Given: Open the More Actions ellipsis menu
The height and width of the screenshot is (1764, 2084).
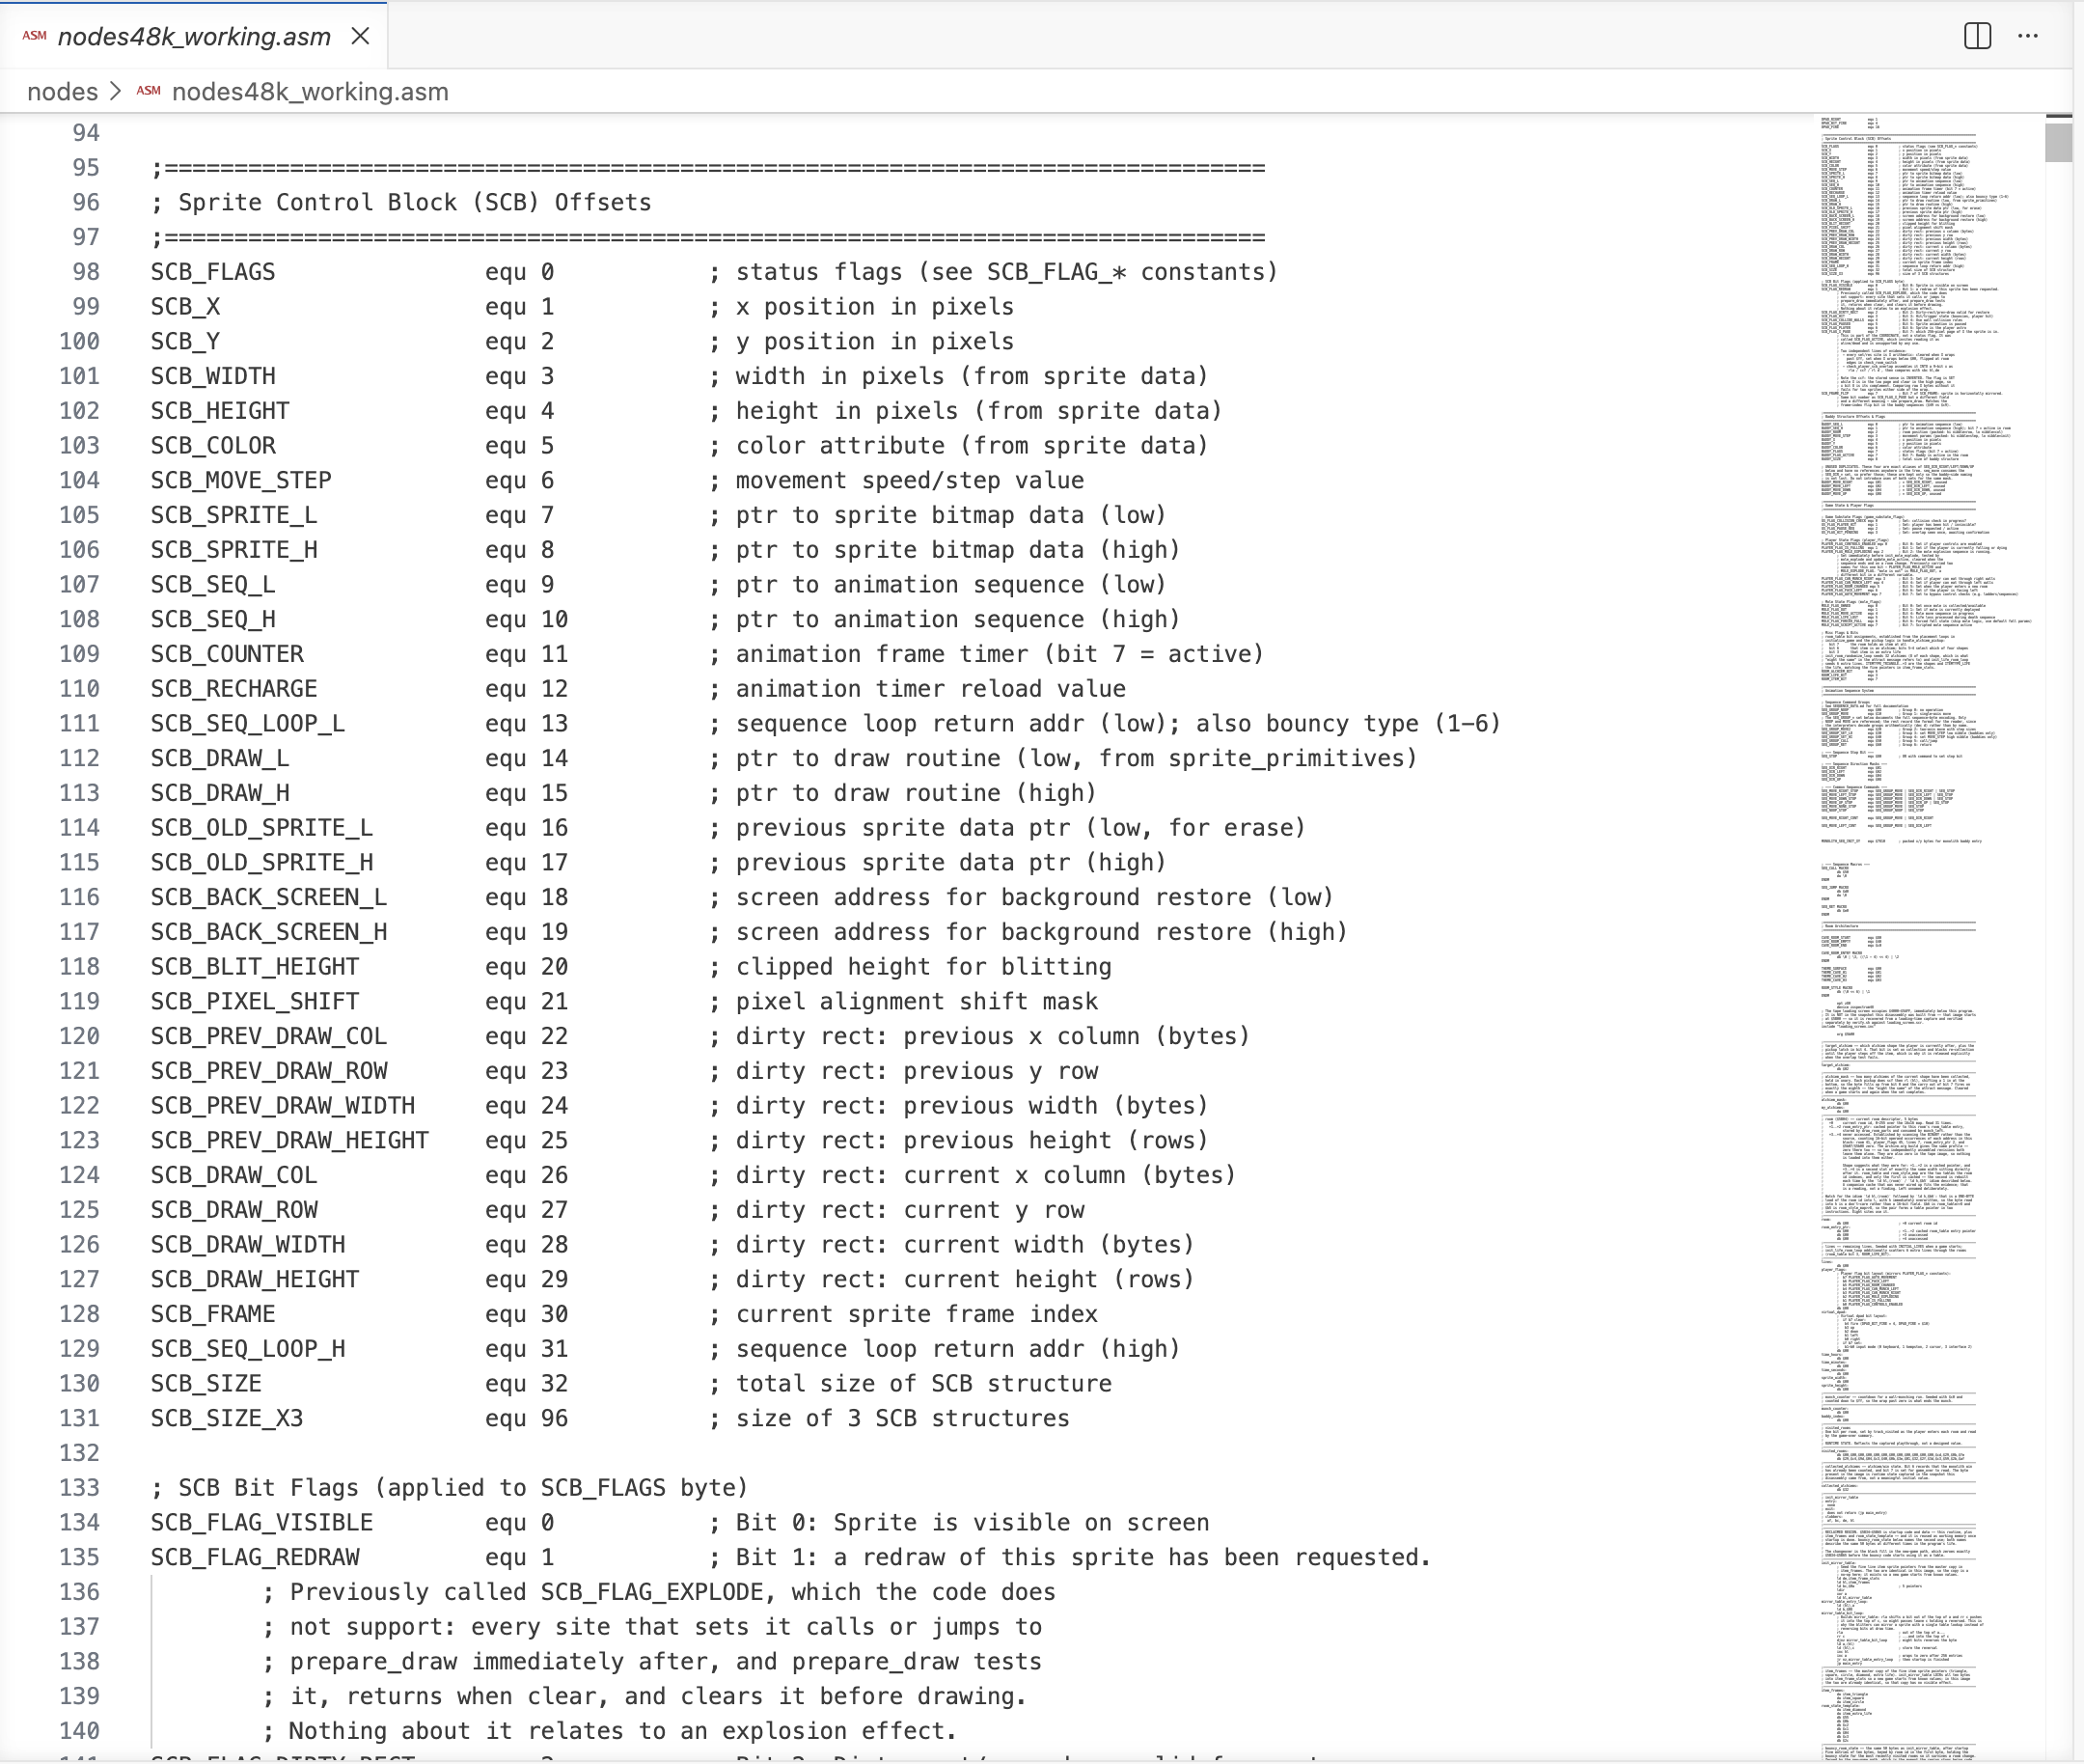Looking at the screenshot, I should coord(2028,36).
